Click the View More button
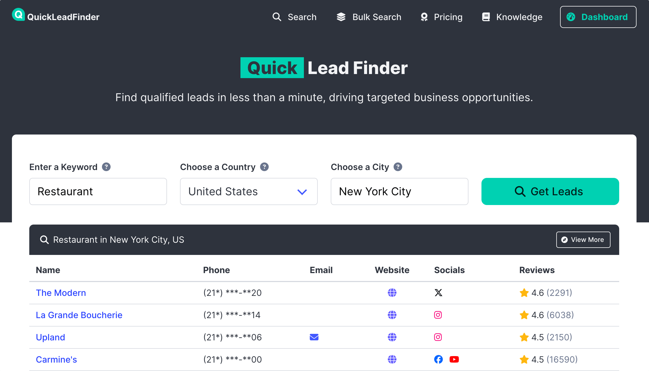649x371 pixels. pyautogui.click(x=583, y=240)
